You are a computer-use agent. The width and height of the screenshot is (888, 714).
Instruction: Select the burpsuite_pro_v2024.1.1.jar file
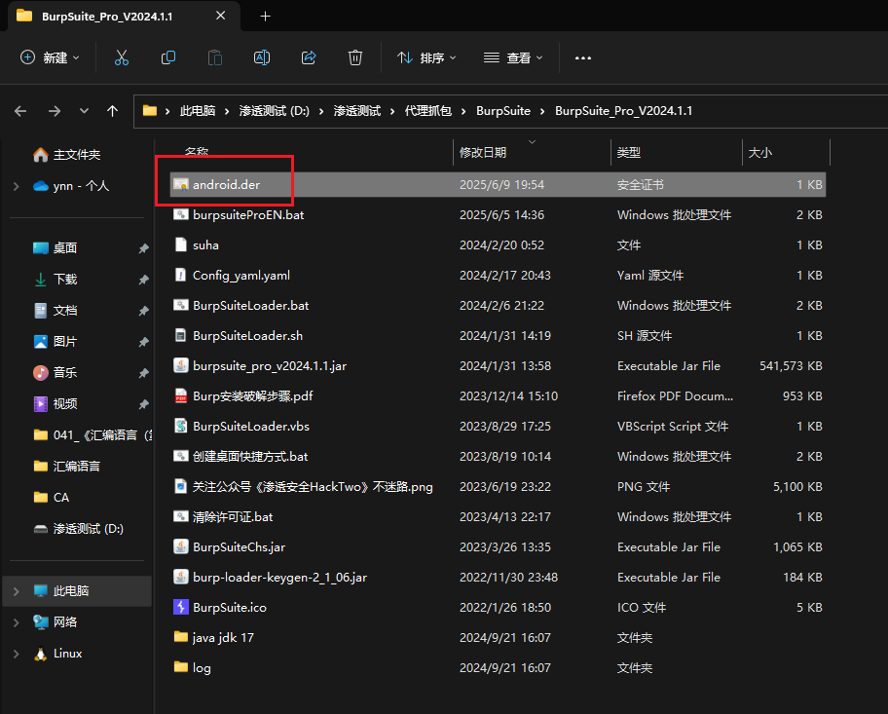tap(269, 366)
